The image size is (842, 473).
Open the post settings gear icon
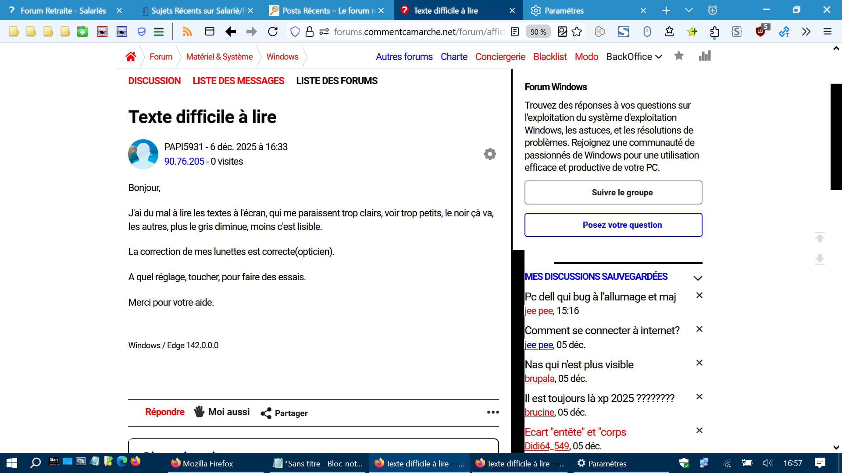490,154
